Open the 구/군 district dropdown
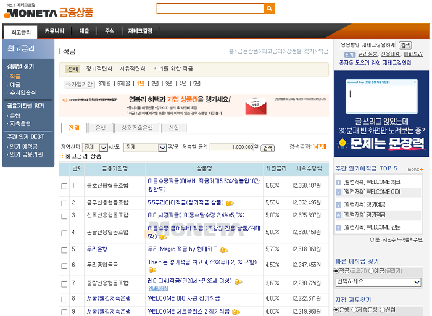Screen dimensions: 432x316 (x=145, y=148)
